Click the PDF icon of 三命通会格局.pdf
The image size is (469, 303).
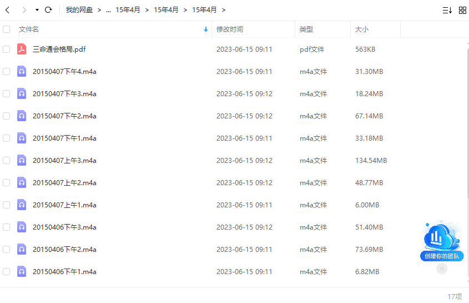[22, 49]
